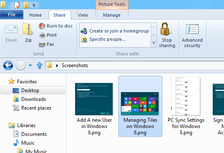Select Add A new User in Windows 8.png thumbnail
Image resolution: width=224 pixels, height=153 pixels.
pos(94,99)
